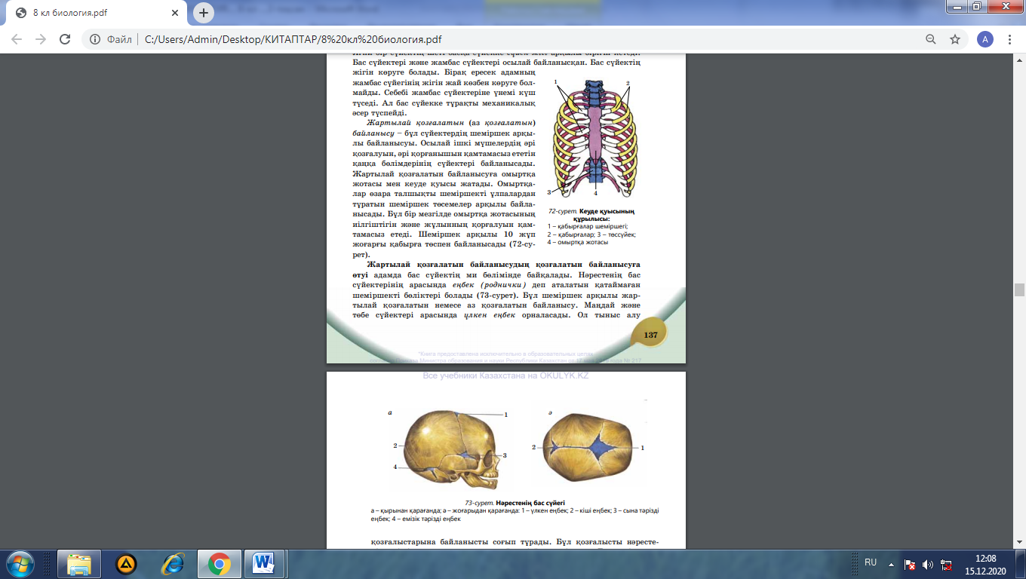Screen dimensions: 1026x579
Task: Open Microsoft Word from the taskbar
Action: 263,564
